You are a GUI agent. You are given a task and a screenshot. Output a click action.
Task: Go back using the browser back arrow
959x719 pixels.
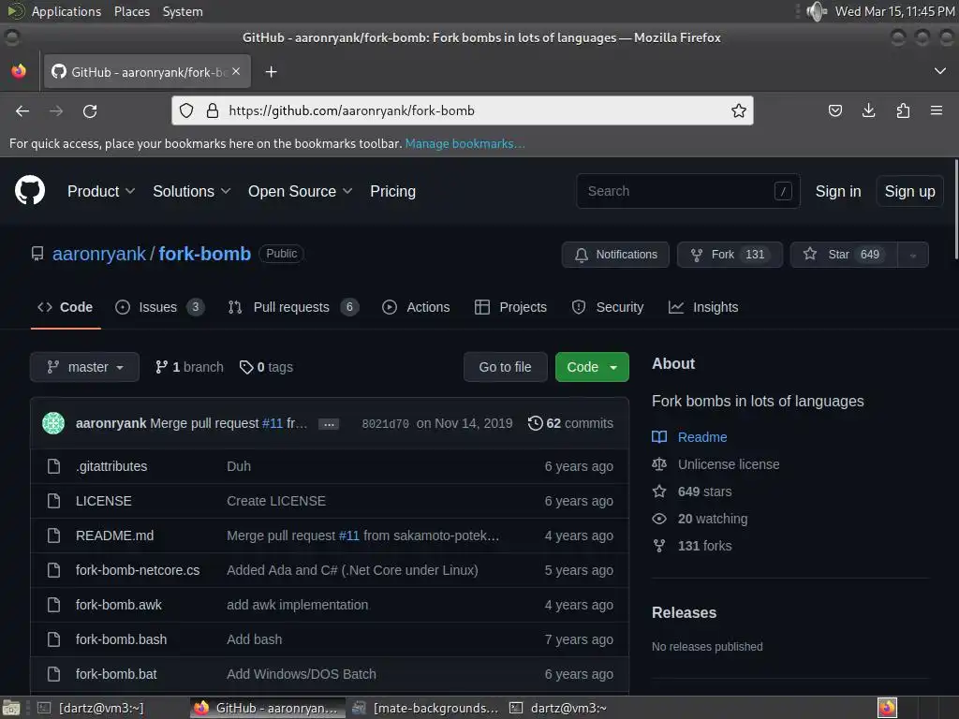(x=22, y=110)
